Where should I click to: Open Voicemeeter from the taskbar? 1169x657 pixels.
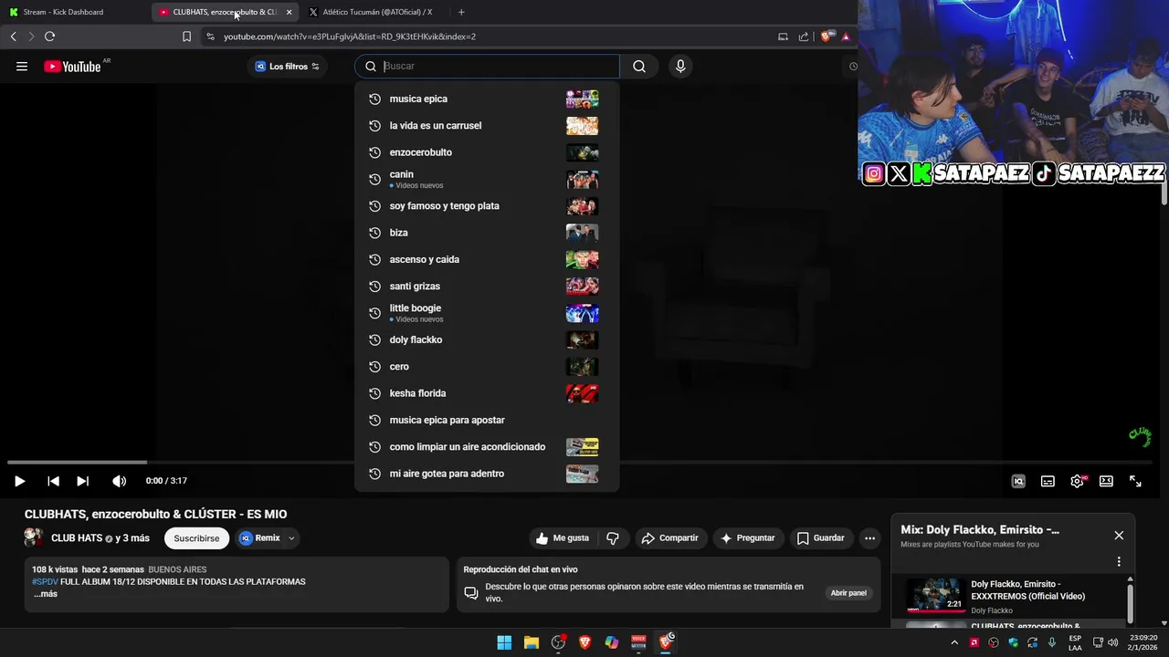pos(639,642)
